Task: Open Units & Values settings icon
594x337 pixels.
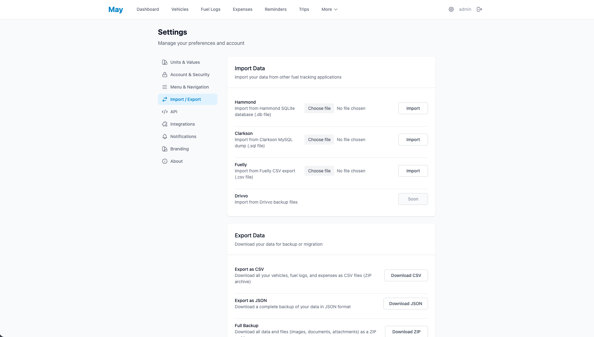Action: (165, 62)
